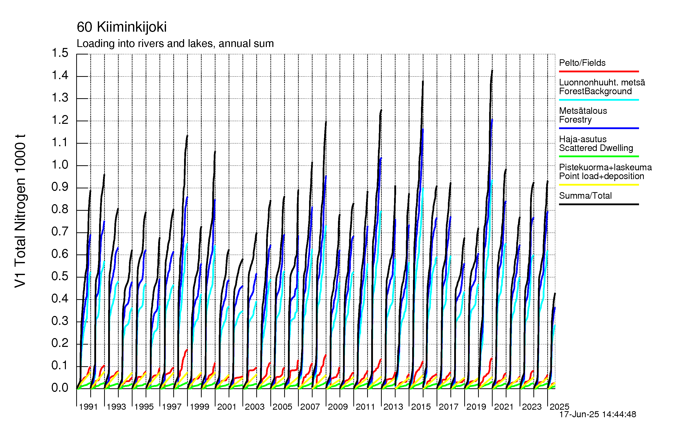Click the subtitle Loading into rivers and lakes

tap(175, 44)
